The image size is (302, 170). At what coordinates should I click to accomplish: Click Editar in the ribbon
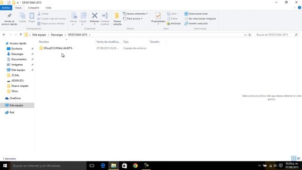[172, 19]
